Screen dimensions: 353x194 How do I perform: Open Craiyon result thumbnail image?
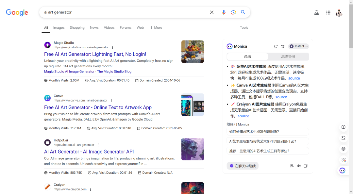coord(193,188)
